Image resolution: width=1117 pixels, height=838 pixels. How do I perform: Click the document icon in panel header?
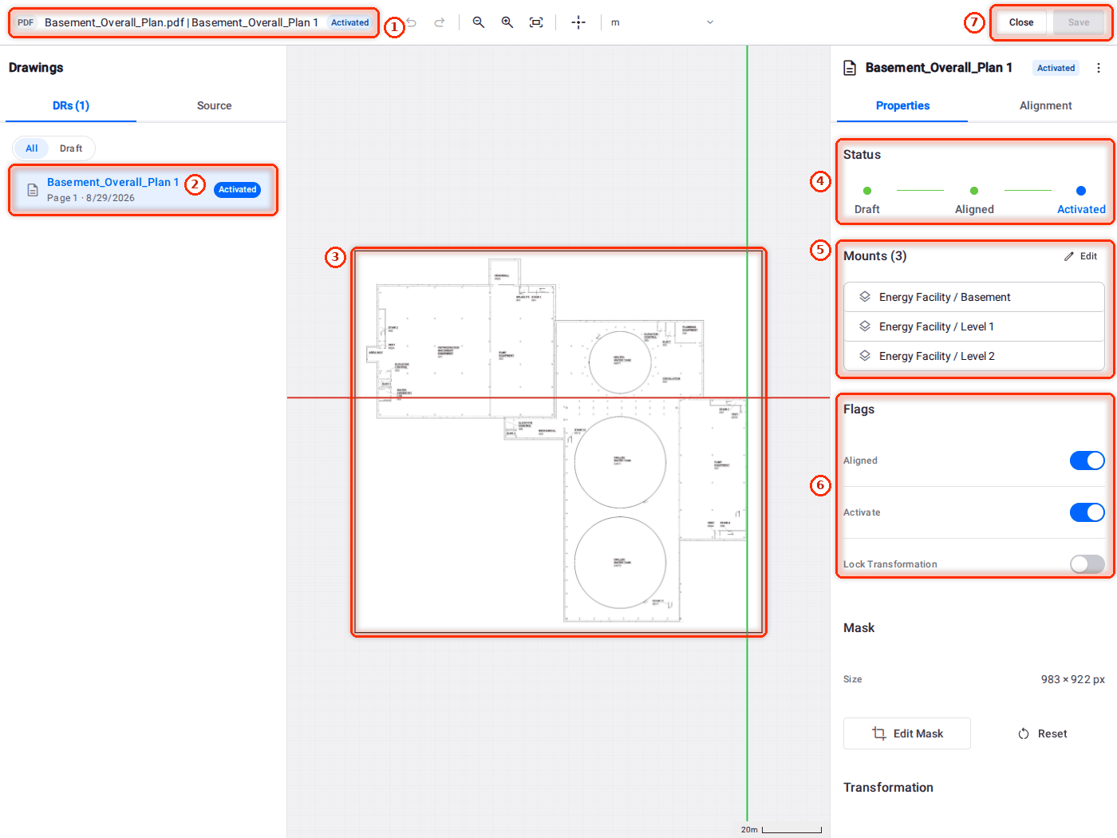click(x=850, y=68)
